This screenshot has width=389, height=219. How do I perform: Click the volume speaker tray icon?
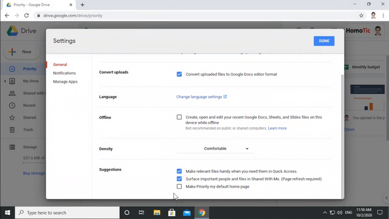point(340,212)
